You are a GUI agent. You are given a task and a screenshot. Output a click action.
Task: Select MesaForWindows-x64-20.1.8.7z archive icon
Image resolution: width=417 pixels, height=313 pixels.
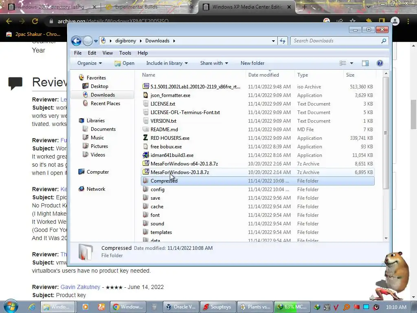(146, 163)
